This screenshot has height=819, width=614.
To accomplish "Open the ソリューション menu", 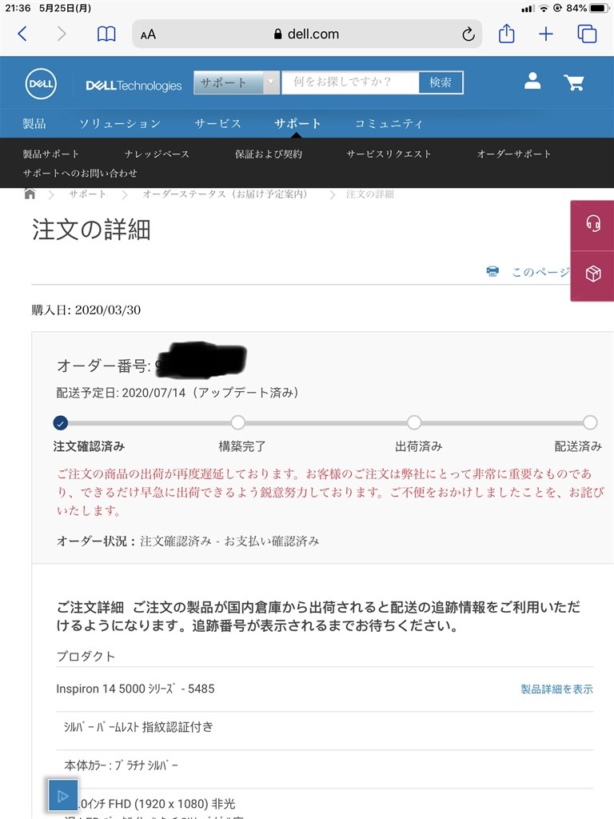I will pyautogui.click(x=120, y=123).
